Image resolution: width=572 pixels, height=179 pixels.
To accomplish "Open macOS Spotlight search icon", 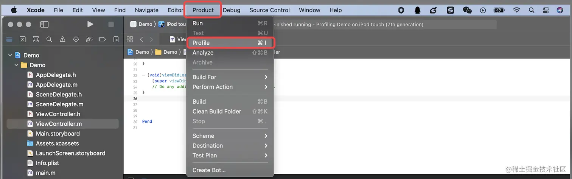I will [532, 10].
